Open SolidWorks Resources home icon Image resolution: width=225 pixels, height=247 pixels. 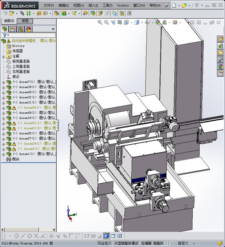pos(220,39)
